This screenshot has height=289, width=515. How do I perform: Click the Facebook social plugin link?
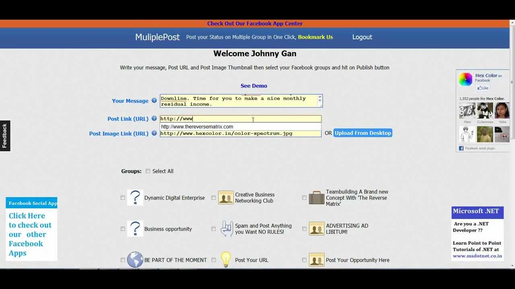click(x=480, y=149)
